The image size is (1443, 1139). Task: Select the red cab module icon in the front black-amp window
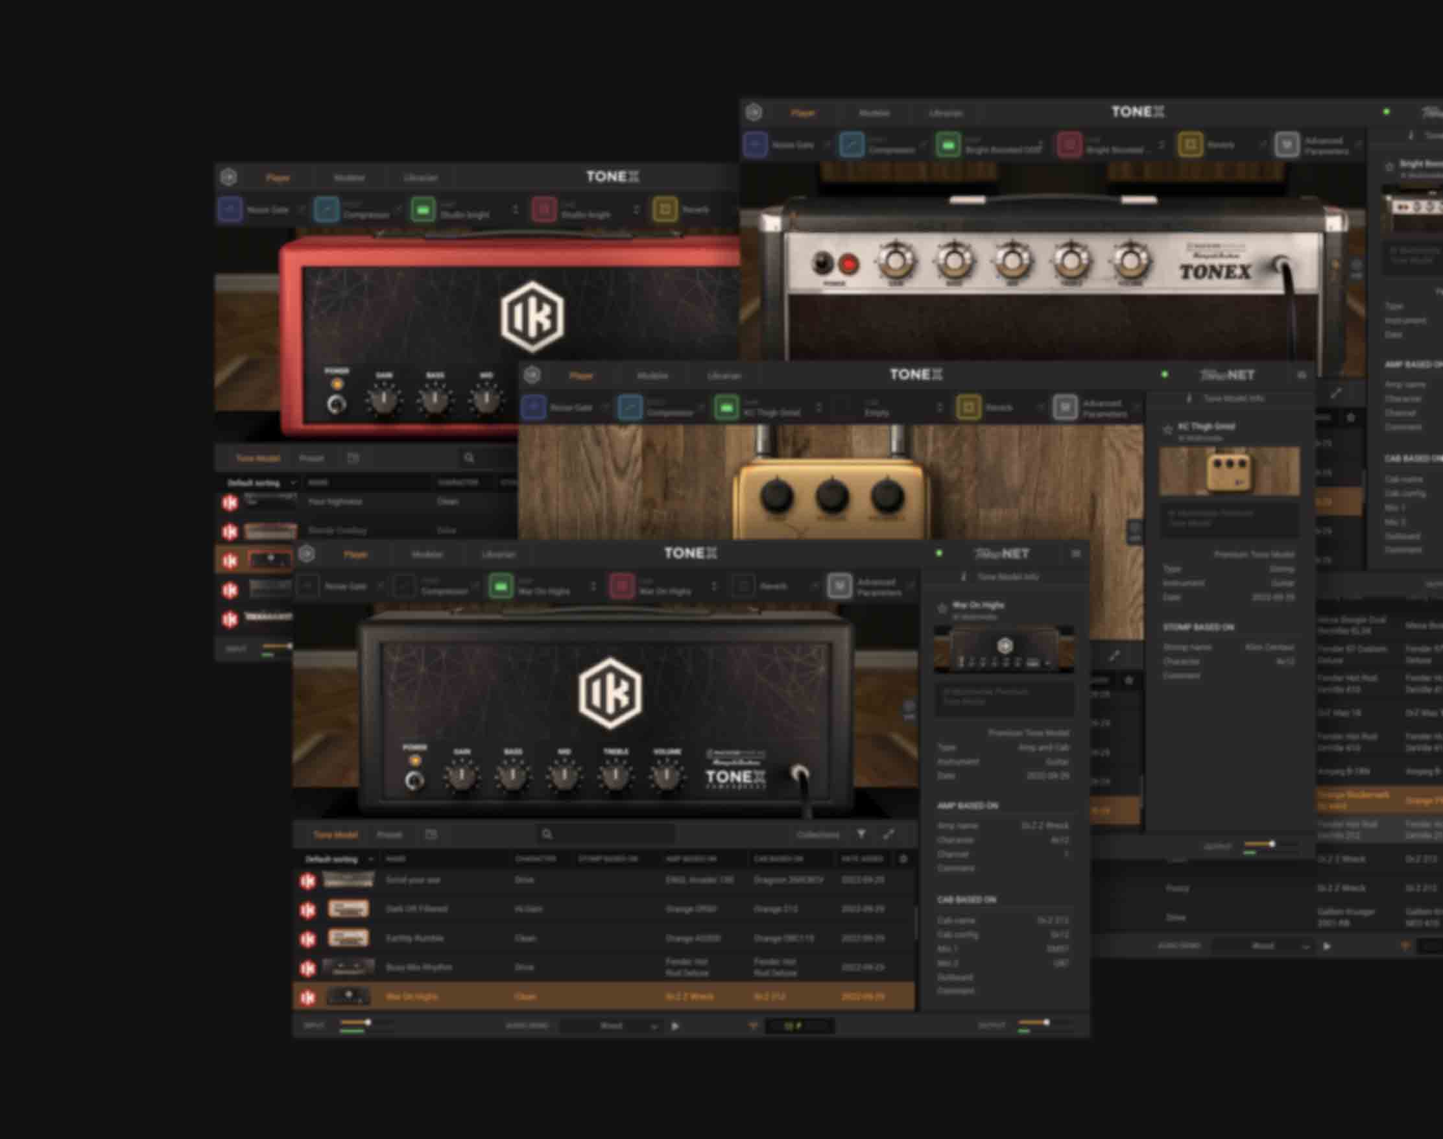pos(622,586)
